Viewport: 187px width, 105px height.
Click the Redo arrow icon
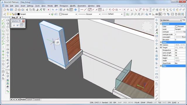pyautogui.click(x=56, y=10)
